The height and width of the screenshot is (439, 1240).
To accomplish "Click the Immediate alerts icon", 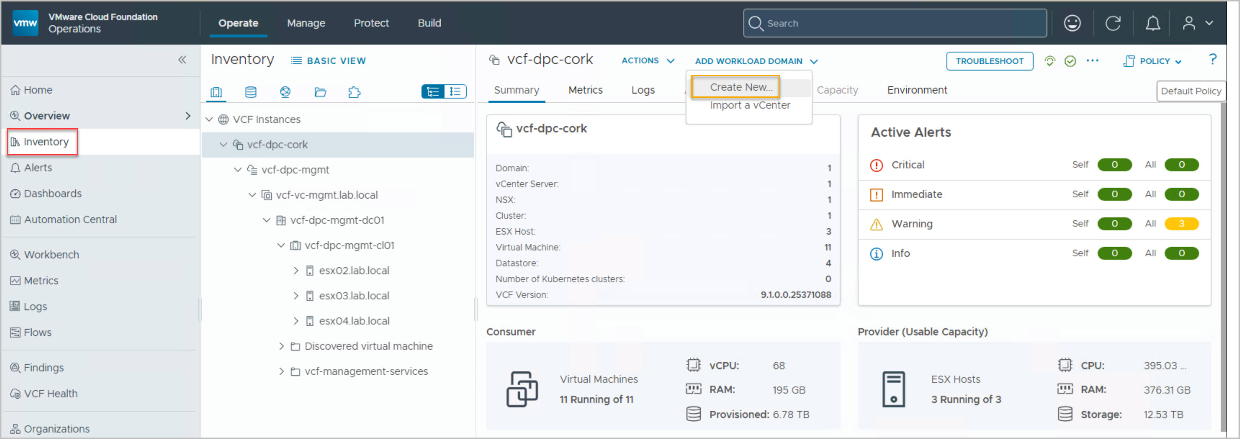I will click(x=876, y=195).
